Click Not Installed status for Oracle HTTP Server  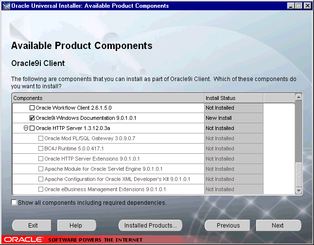234,128
